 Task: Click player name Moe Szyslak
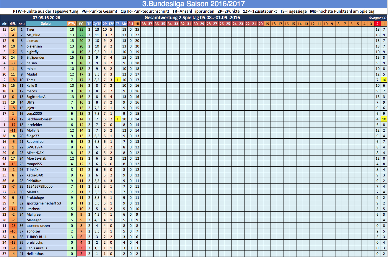click(x=36, y=158)
